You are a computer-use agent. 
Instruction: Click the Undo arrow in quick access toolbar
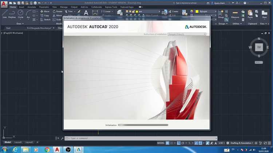point(39,3)
